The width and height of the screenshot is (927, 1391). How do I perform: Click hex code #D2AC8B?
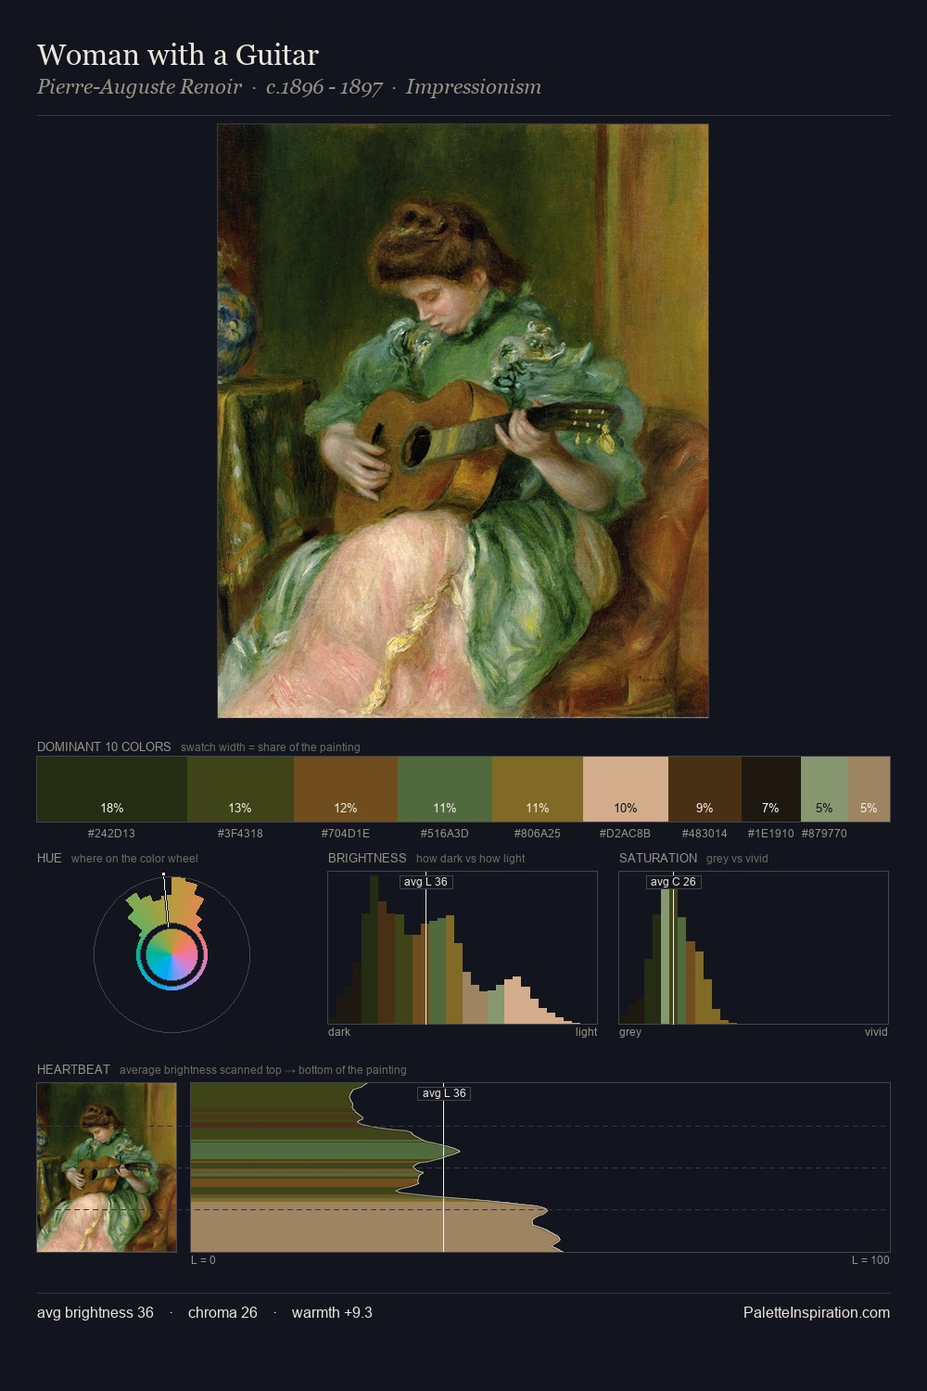(626, 834)
